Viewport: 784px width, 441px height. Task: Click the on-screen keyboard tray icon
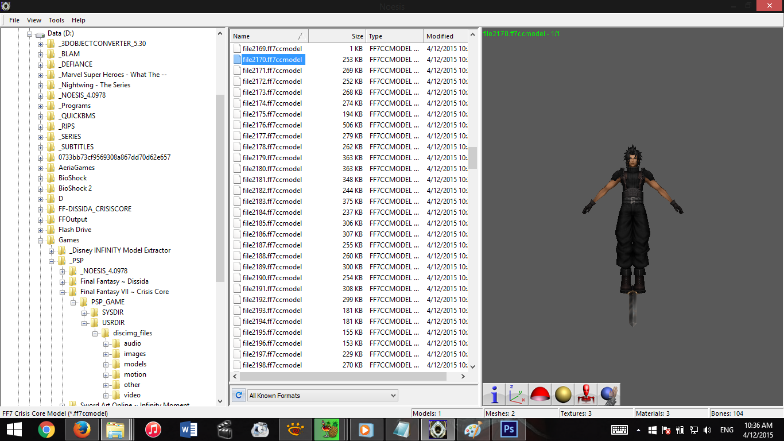point(619,430)
